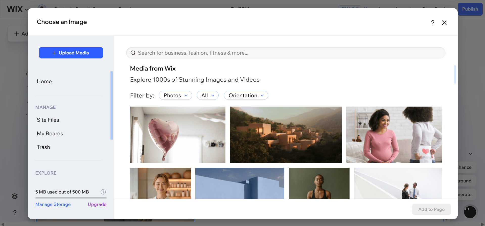Focus the media search field
Image resolution: width=485 pixels, height=226 pixels.
(x=286, y=53)
